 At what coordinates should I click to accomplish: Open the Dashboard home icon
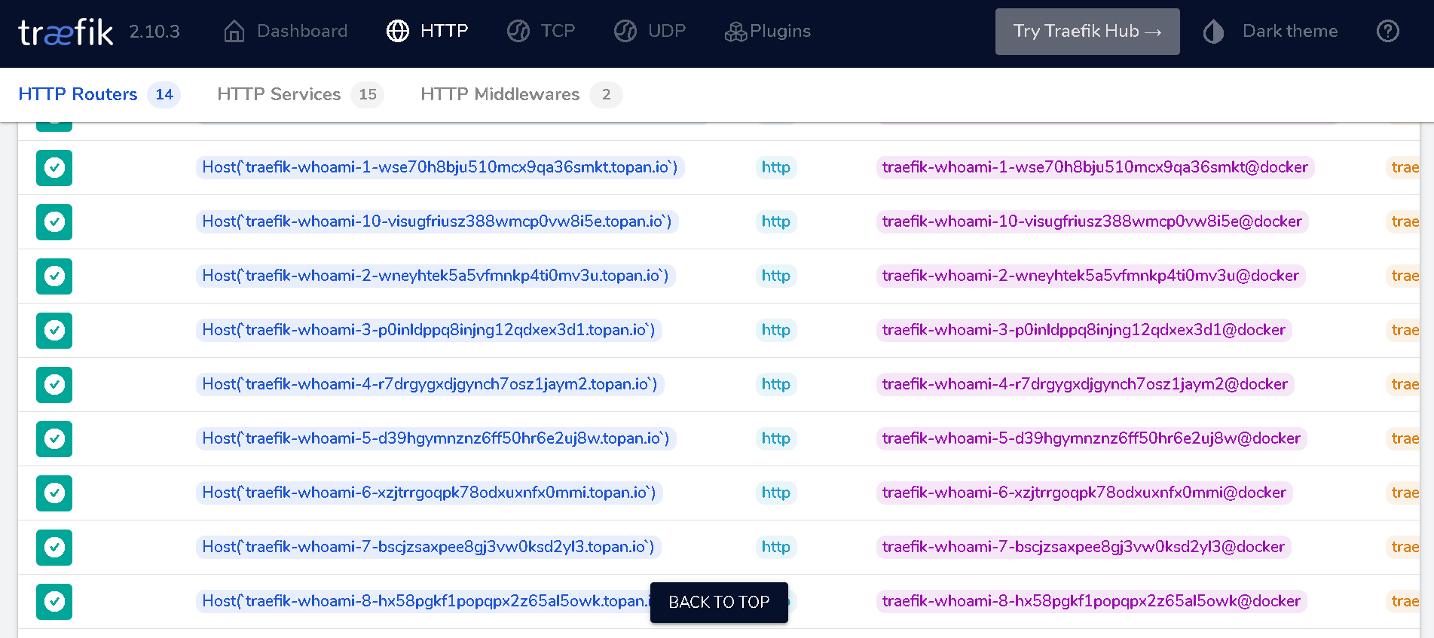[234, 32]
